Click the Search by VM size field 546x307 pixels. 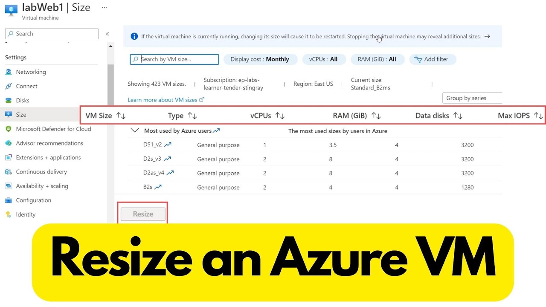pos(174,59)
